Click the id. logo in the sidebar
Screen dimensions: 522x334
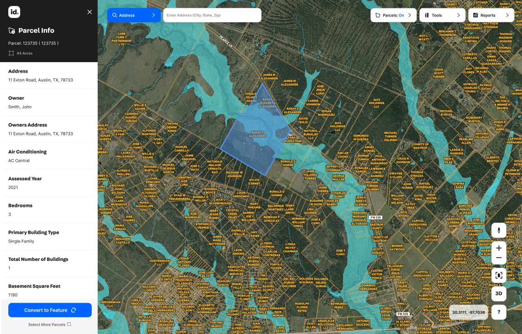14,12
